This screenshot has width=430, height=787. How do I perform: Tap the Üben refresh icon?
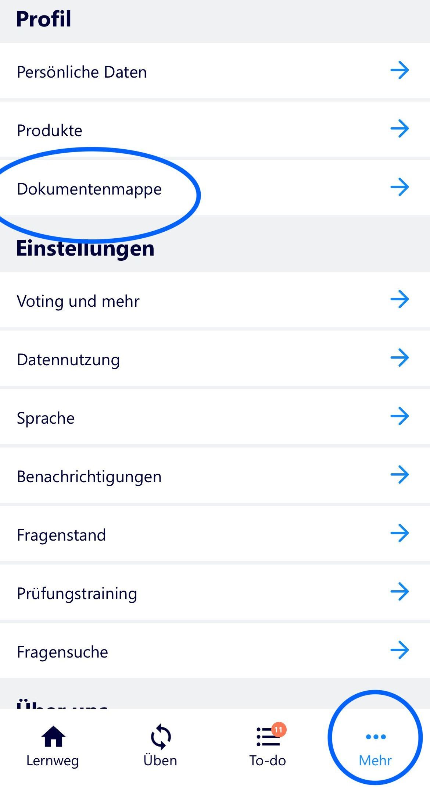[161, 737]
